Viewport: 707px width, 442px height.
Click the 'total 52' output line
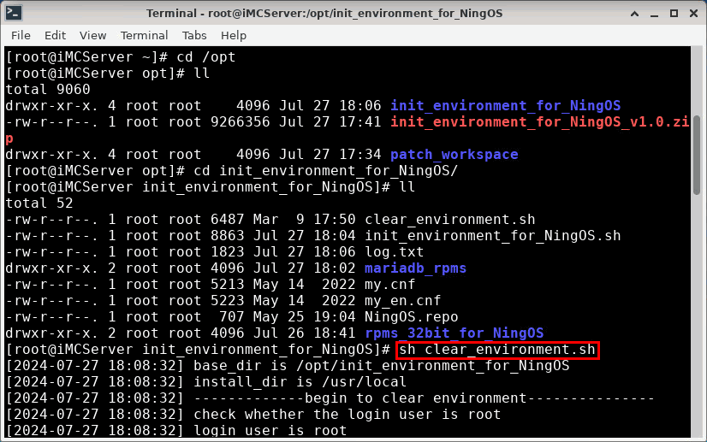(39, 203)
